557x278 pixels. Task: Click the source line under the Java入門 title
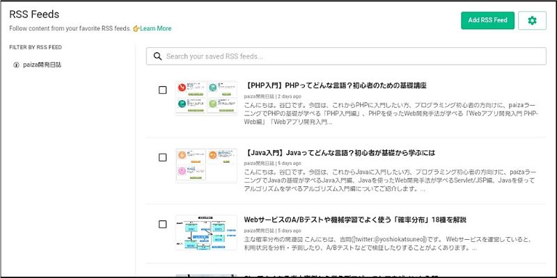272,163
